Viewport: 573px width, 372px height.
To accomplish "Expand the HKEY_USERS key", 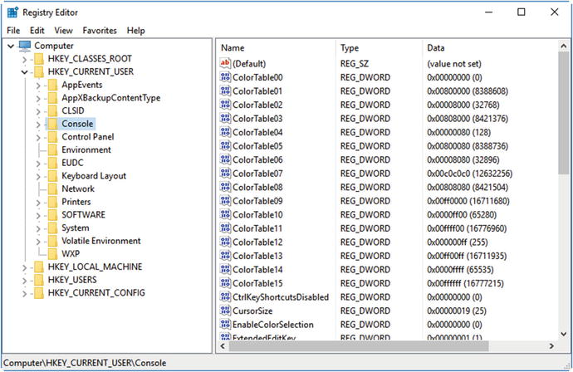I will coord(24,281).
